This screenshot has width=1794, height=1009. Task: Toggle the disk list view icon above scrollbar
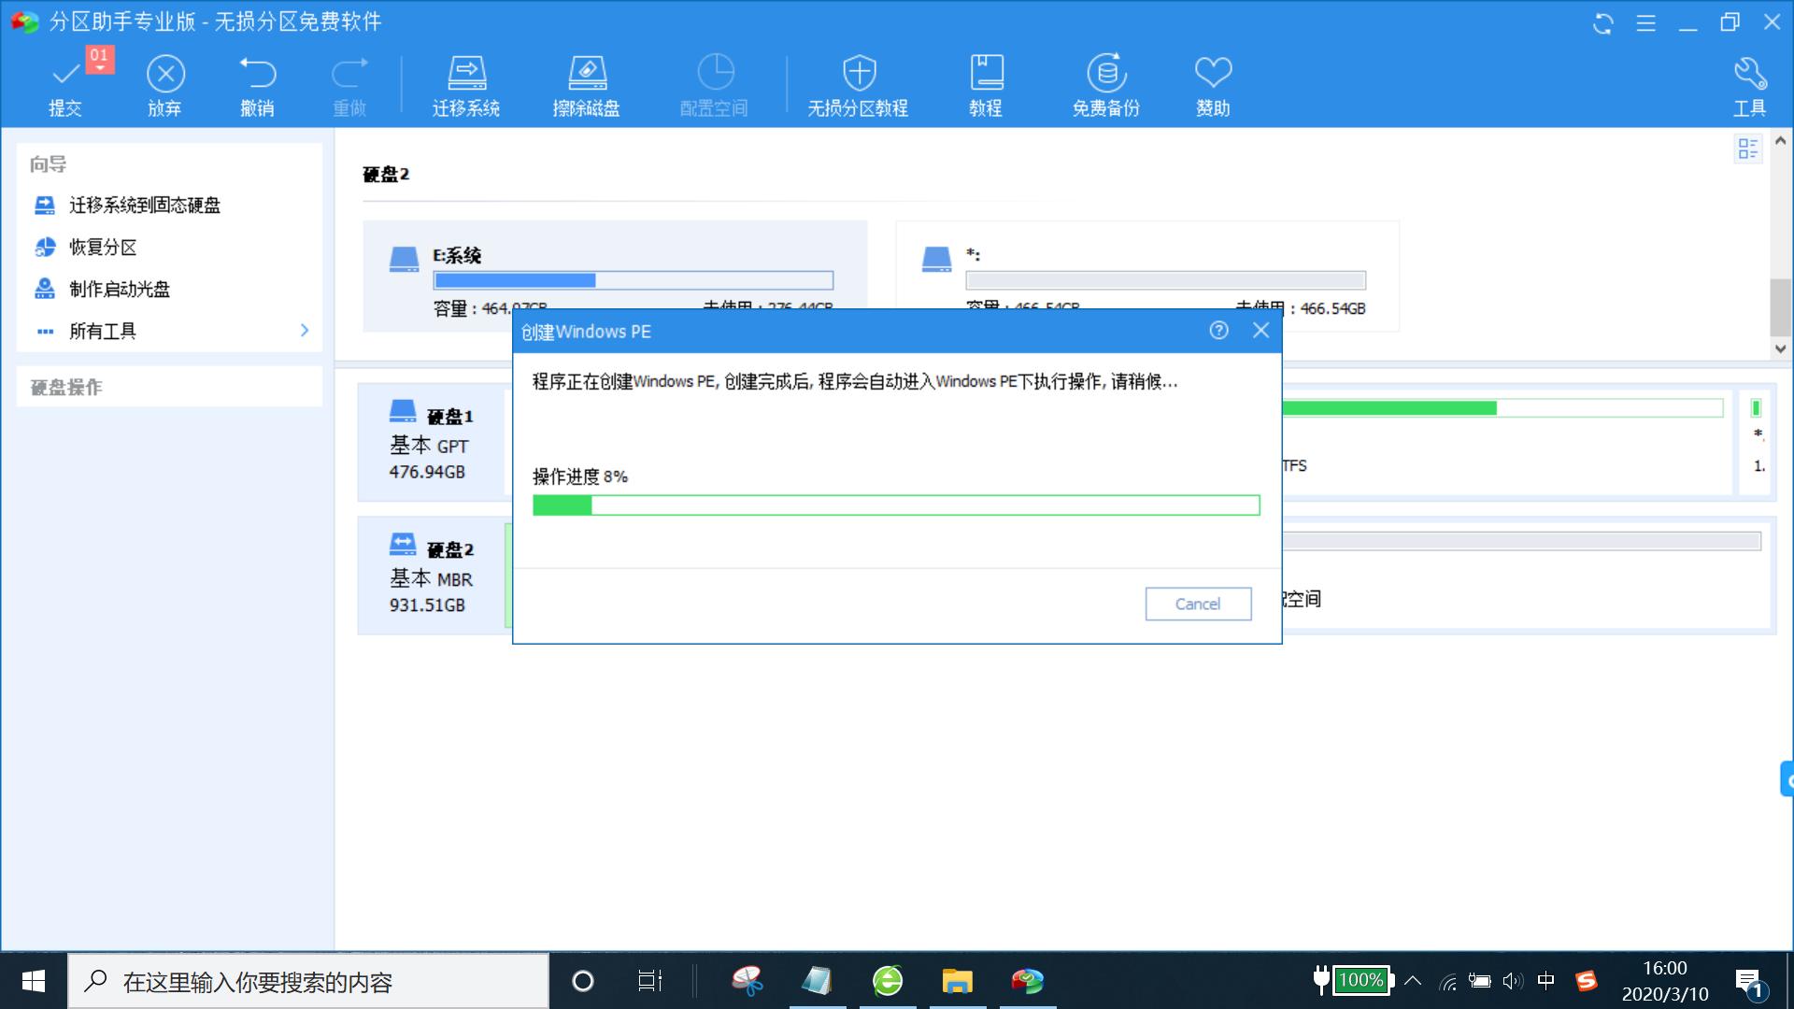pyautogui.click(x=1748, y=149)
